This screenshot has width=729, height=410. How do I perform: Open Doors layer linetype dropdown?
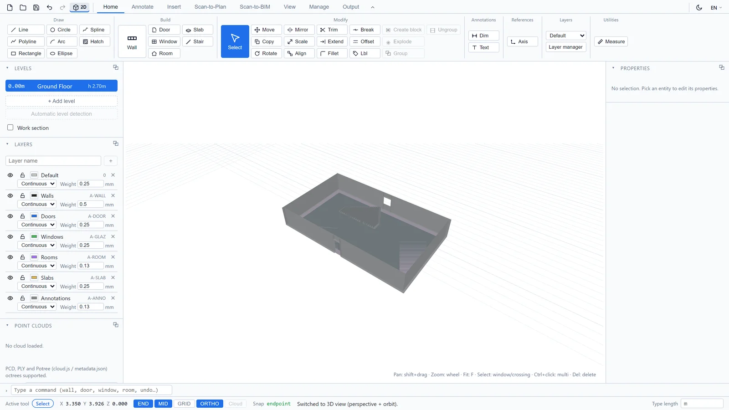click(36, 225)
